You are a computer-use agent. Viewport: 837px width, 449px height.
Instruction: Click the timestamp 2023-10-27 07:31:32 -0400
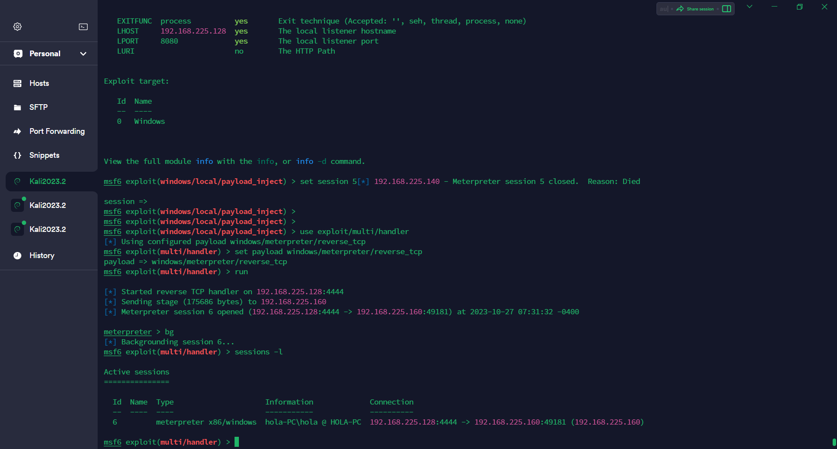point(524,312)
